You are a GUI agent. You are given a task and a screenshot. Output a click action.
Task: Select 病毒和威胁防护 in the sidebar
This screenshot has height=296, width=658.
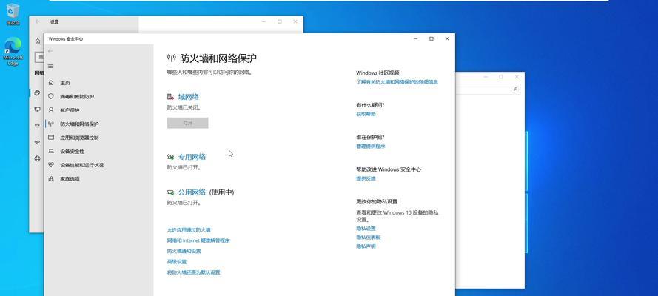point(77,97)
